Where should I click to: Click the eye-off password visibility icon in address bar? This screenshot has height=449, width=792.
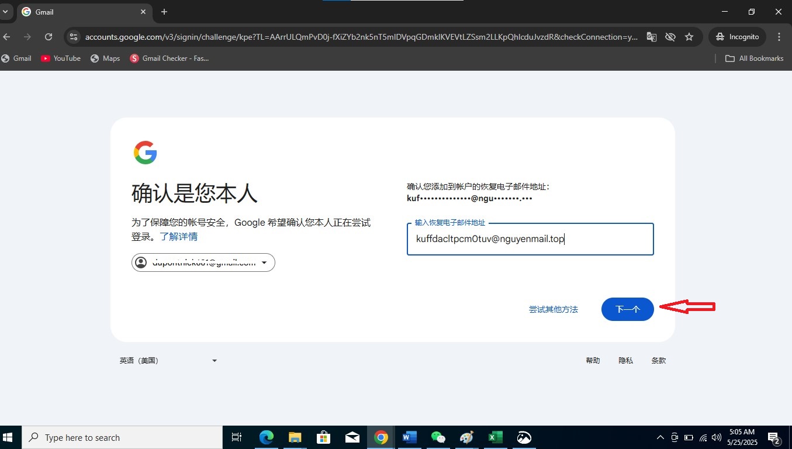tap(670, 36)
